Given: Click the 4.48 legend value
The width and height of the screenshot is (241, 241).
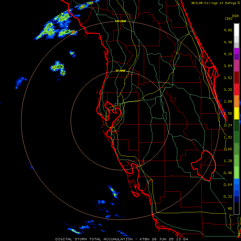Looking at the screenshot, I should point(228,42).
